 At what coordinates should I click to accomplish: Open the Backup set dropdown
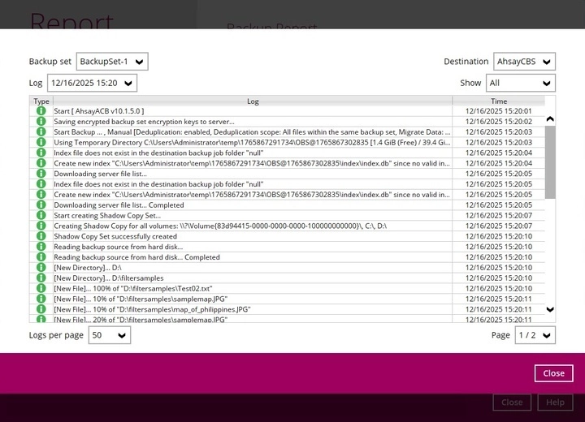click(x=112, y=62)
